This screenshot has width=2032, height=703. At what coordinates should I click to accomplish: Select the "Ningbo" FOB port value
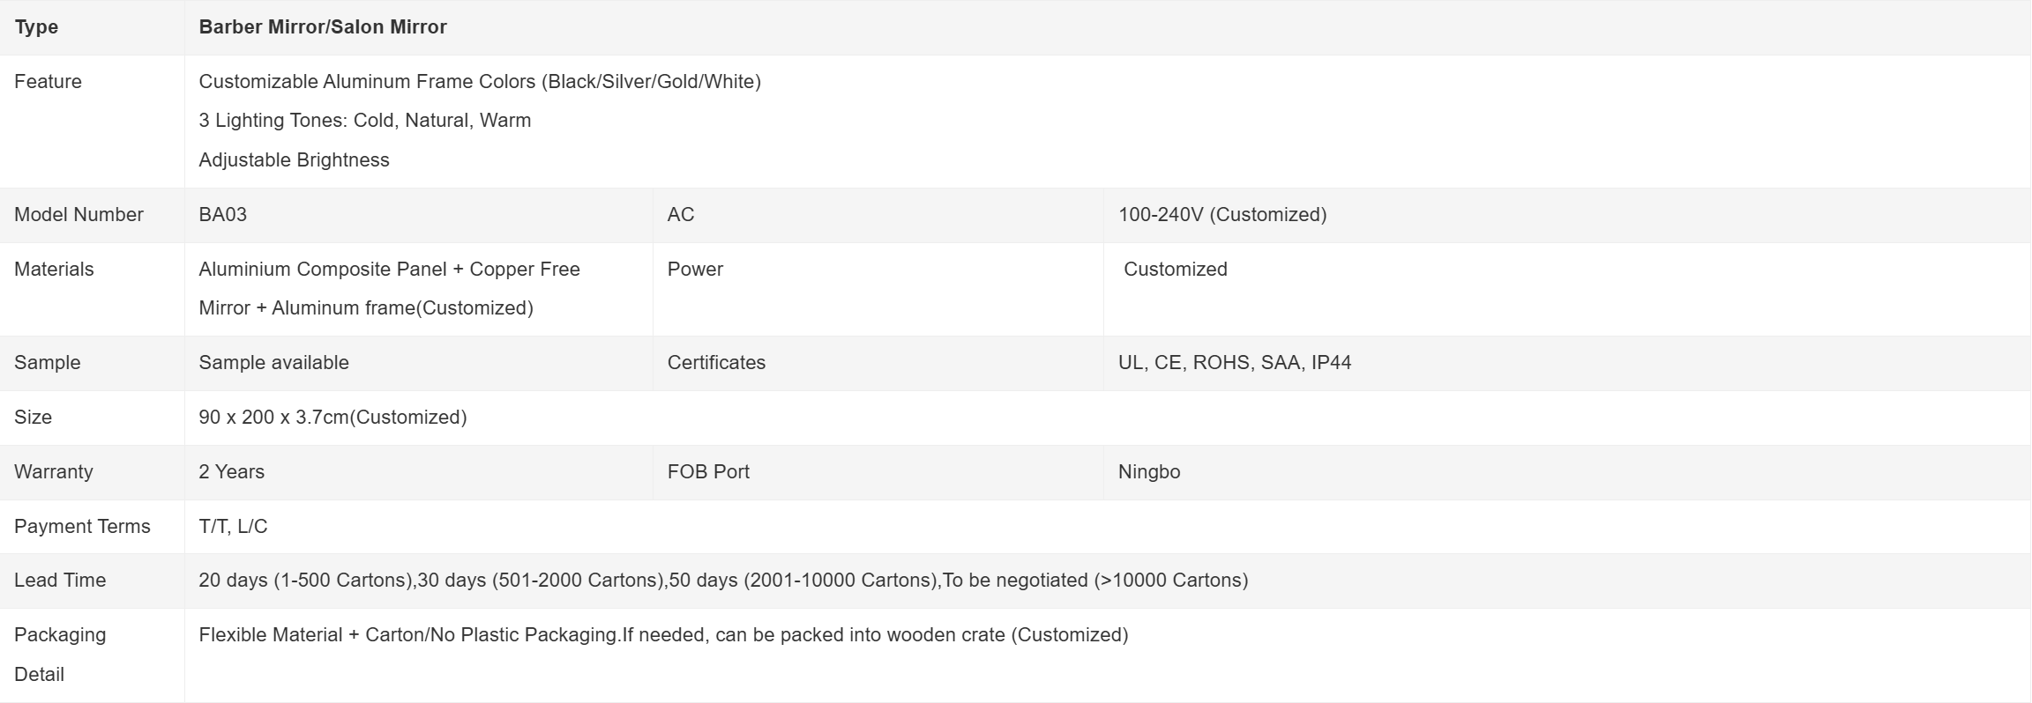(1148, 472)
